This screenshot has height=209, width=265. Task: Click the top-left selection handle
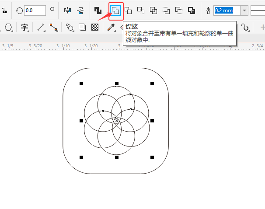tap(81, 84)
